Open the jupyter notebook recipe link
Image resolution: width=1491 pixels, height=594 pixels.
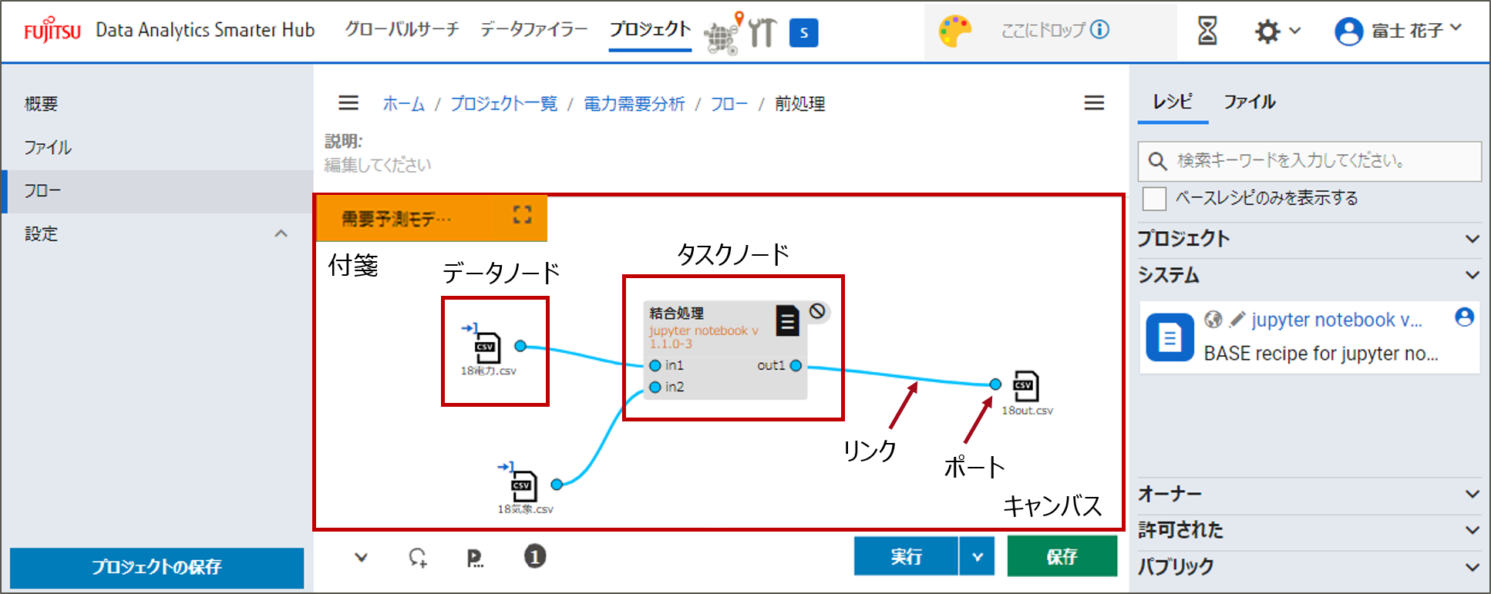(x=1337, y=320)
